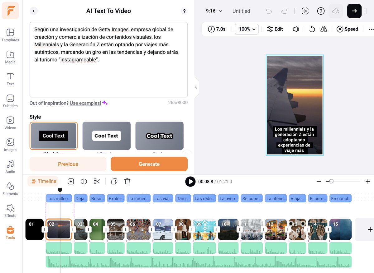Click the duplicate clip icon
The width and height of the screenshot is (374, 273).
pos(114,182)
